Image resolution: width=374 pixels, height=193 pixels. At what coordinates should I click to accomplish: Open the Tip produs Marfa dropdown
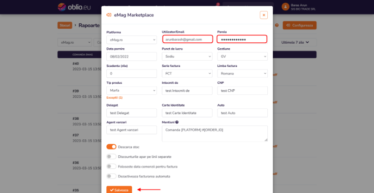click(x=132, y=91)
